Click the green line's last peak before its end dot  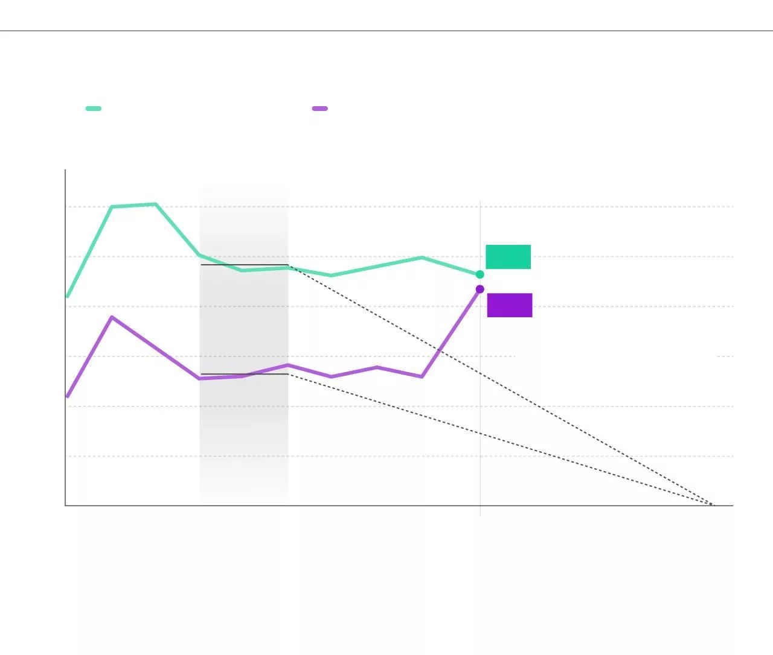pos(422,258)
